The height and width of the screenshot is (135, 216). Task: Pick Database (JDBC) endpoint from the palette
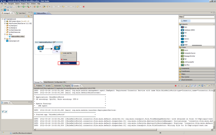(x=188, y=30)
